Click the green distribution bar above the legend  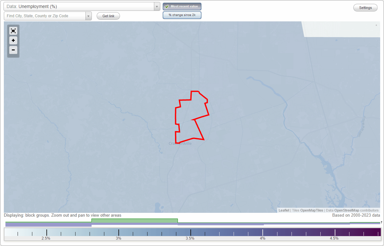point(134,221)
